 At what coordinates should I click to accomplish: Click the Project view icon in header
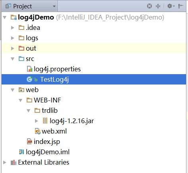click(8, 6)
